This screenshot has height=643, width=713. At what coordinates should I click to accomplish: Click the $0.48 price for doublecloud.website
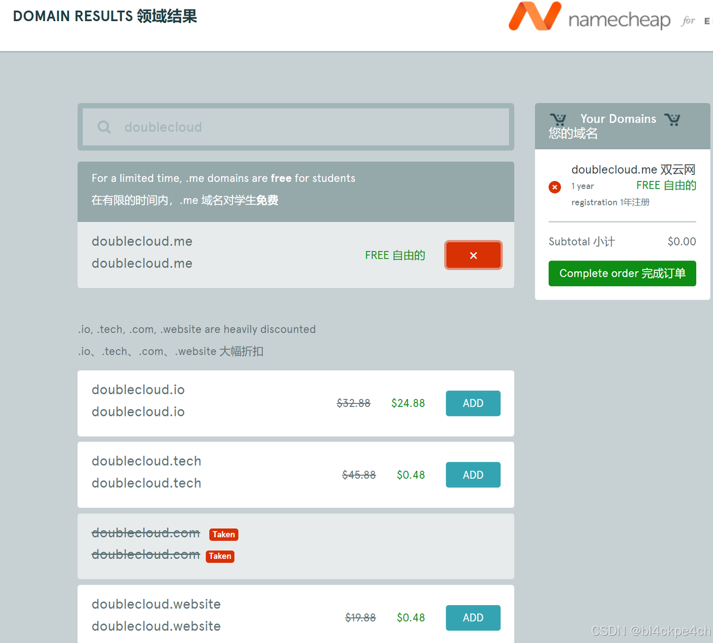tap(411, 617)
